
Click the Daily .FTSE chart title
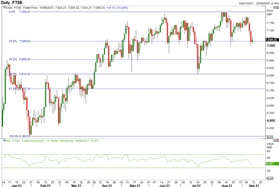(11, 2)
